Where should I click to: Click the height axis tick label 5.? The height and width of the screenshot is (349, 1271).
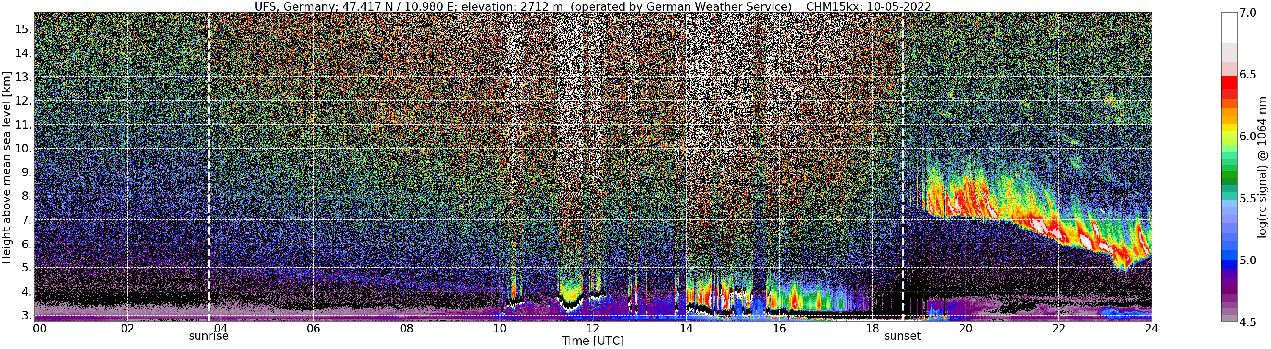[27, 268]
